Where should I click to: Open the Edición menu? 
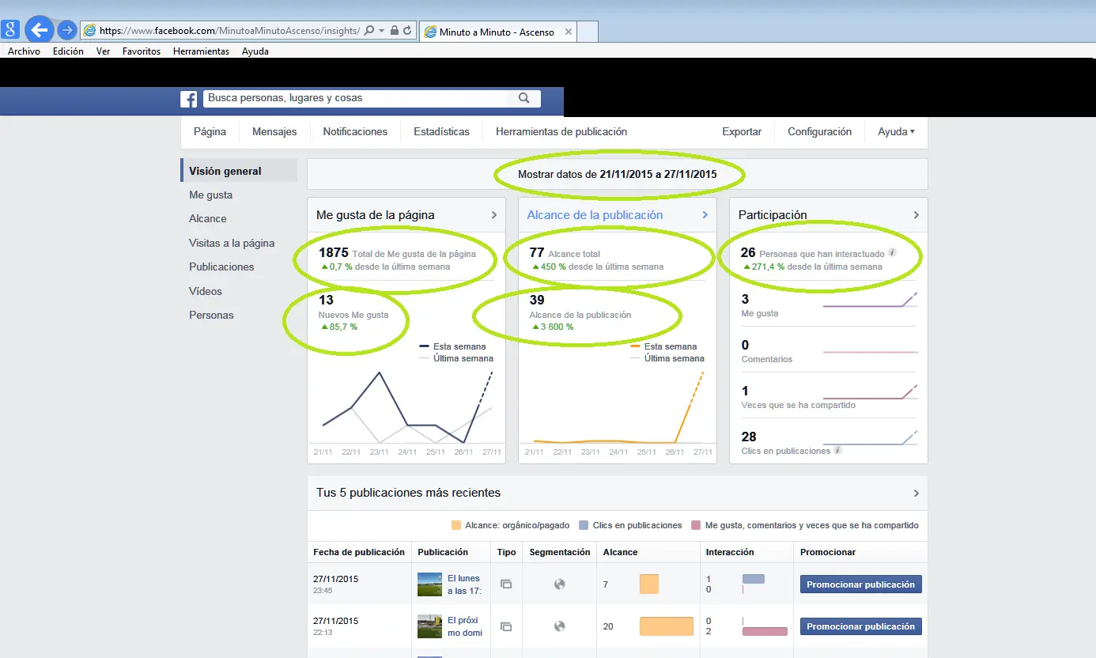(68, 51)
